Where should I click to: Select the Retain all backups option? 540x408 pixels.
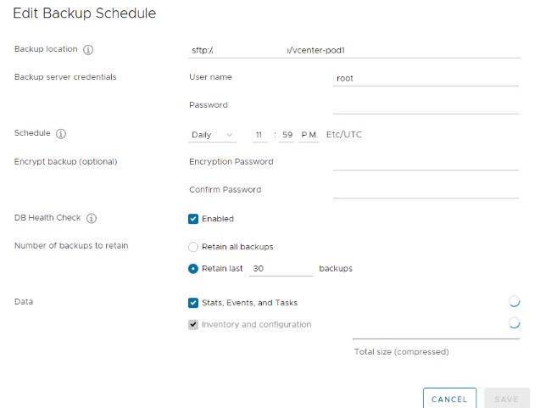[193, 247]
